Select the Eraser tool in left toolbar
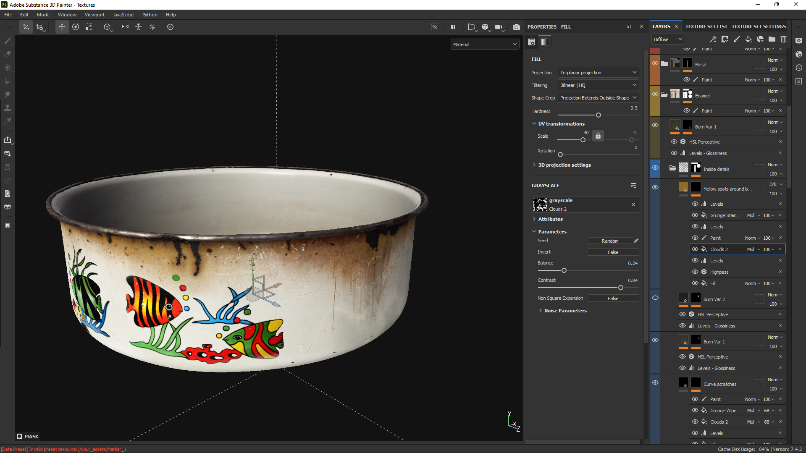 8,54
